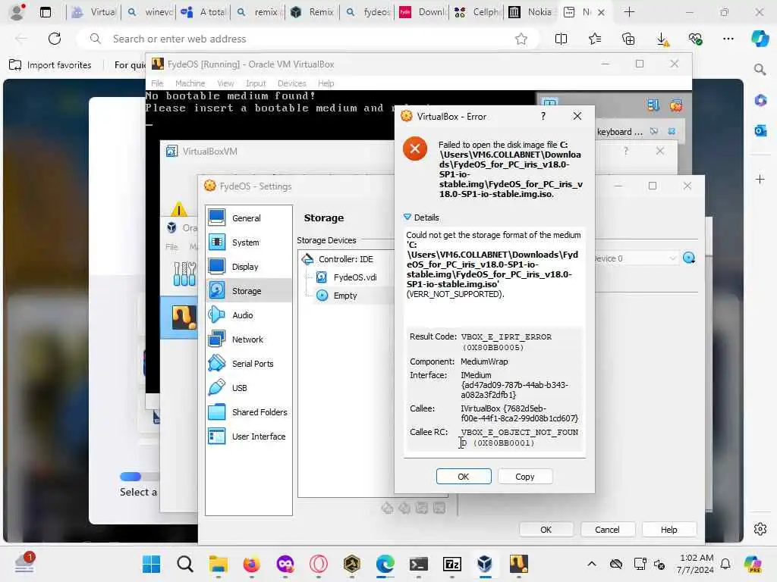Switch to the Nokia browser tab
Image resolution: width=777 pixels, height=582 pixels.
click(530, 12)
